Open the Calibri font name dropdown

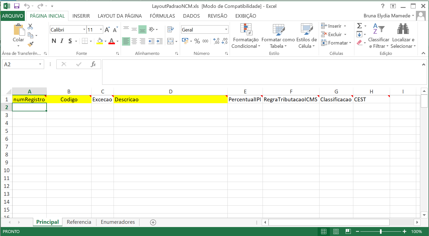[84, 30]
